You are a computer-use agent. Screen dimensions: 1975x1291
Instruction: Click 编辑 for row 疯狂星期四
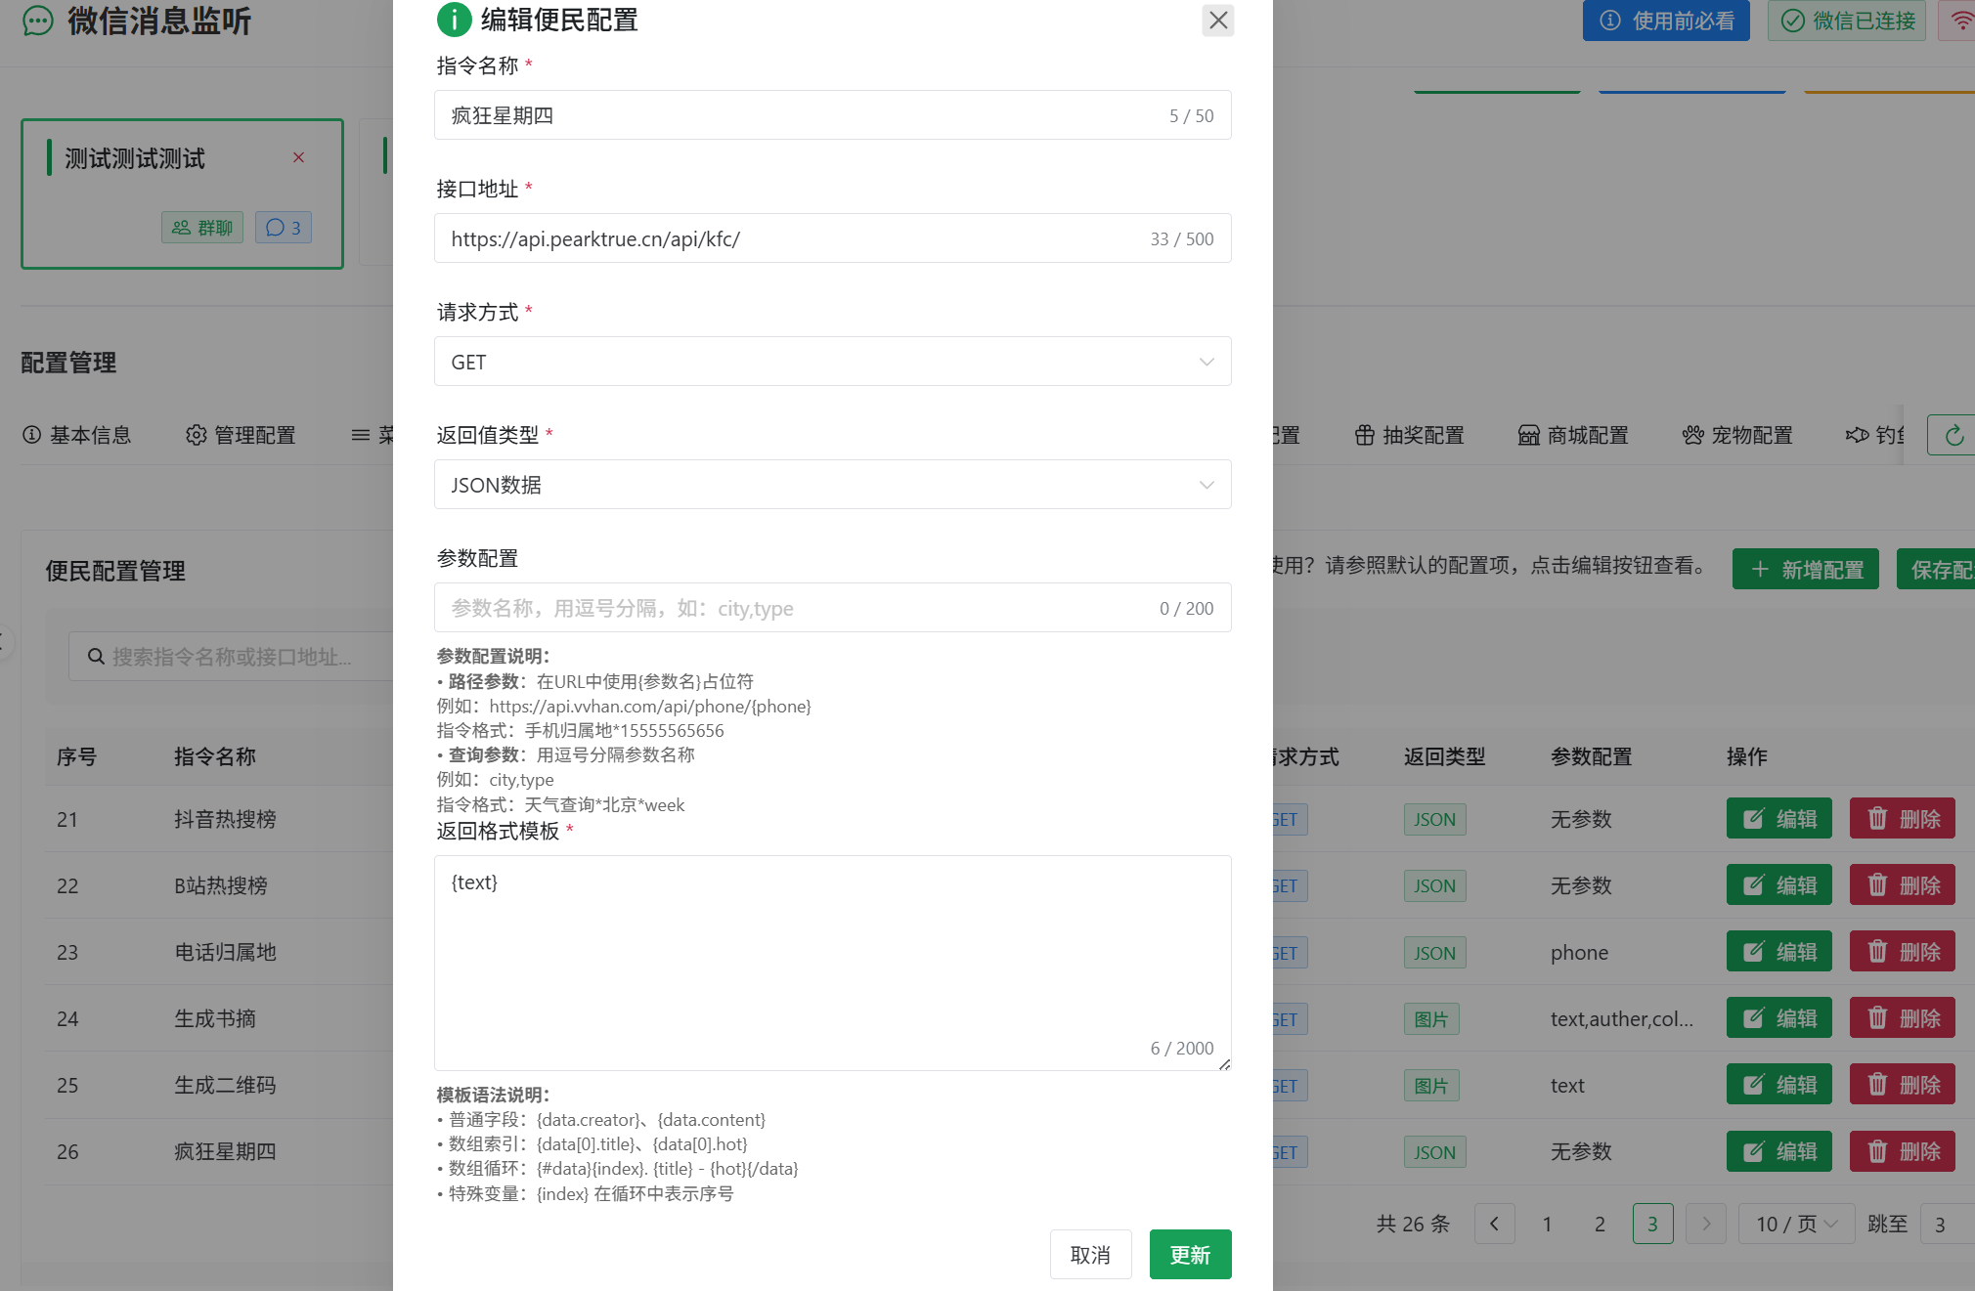(x=1779, y=1151)
